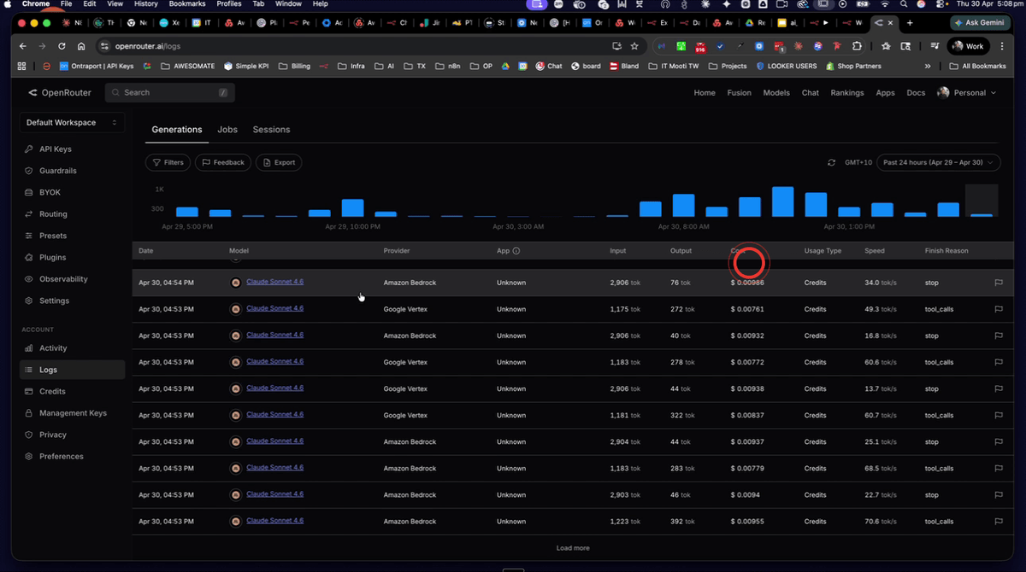1026x572 pixels.
Task: Click the Export button
Action: pyautogui.click(x=279, y=162)
